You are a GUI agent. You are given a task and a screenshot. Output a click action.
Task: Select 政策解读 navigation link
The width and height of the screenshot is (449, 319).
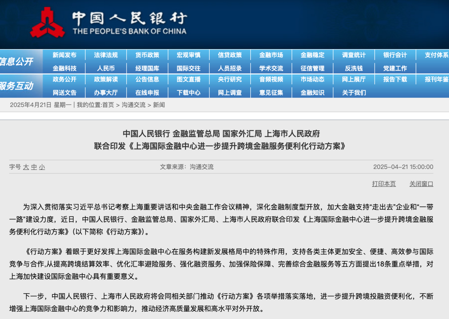coord(106,79)
